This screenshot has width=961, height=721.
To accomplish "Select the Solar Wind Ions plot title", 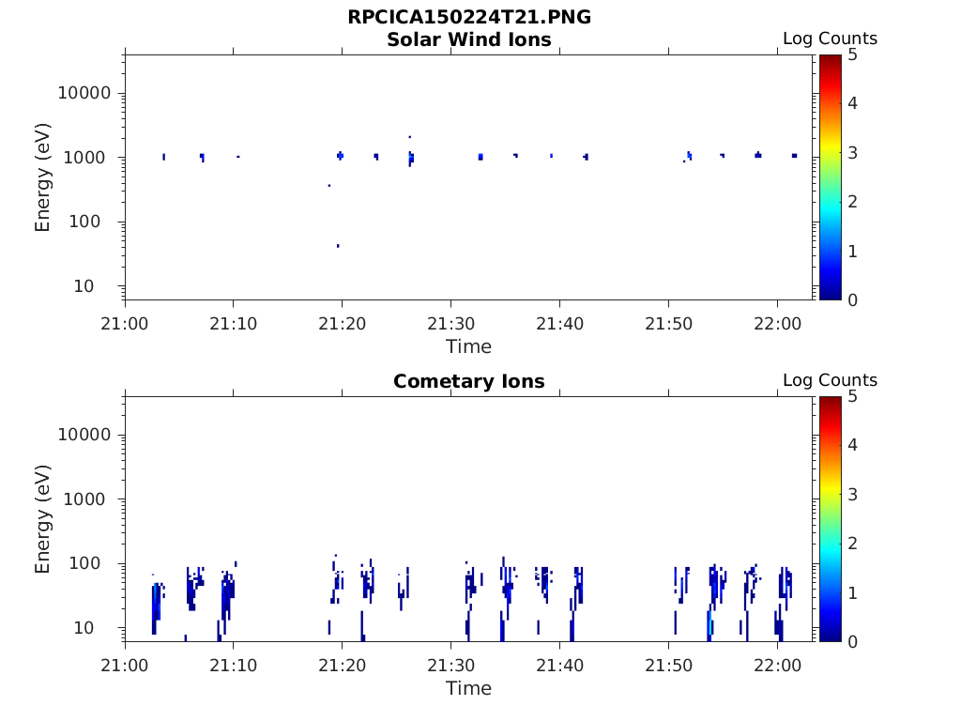I will 469,39.
